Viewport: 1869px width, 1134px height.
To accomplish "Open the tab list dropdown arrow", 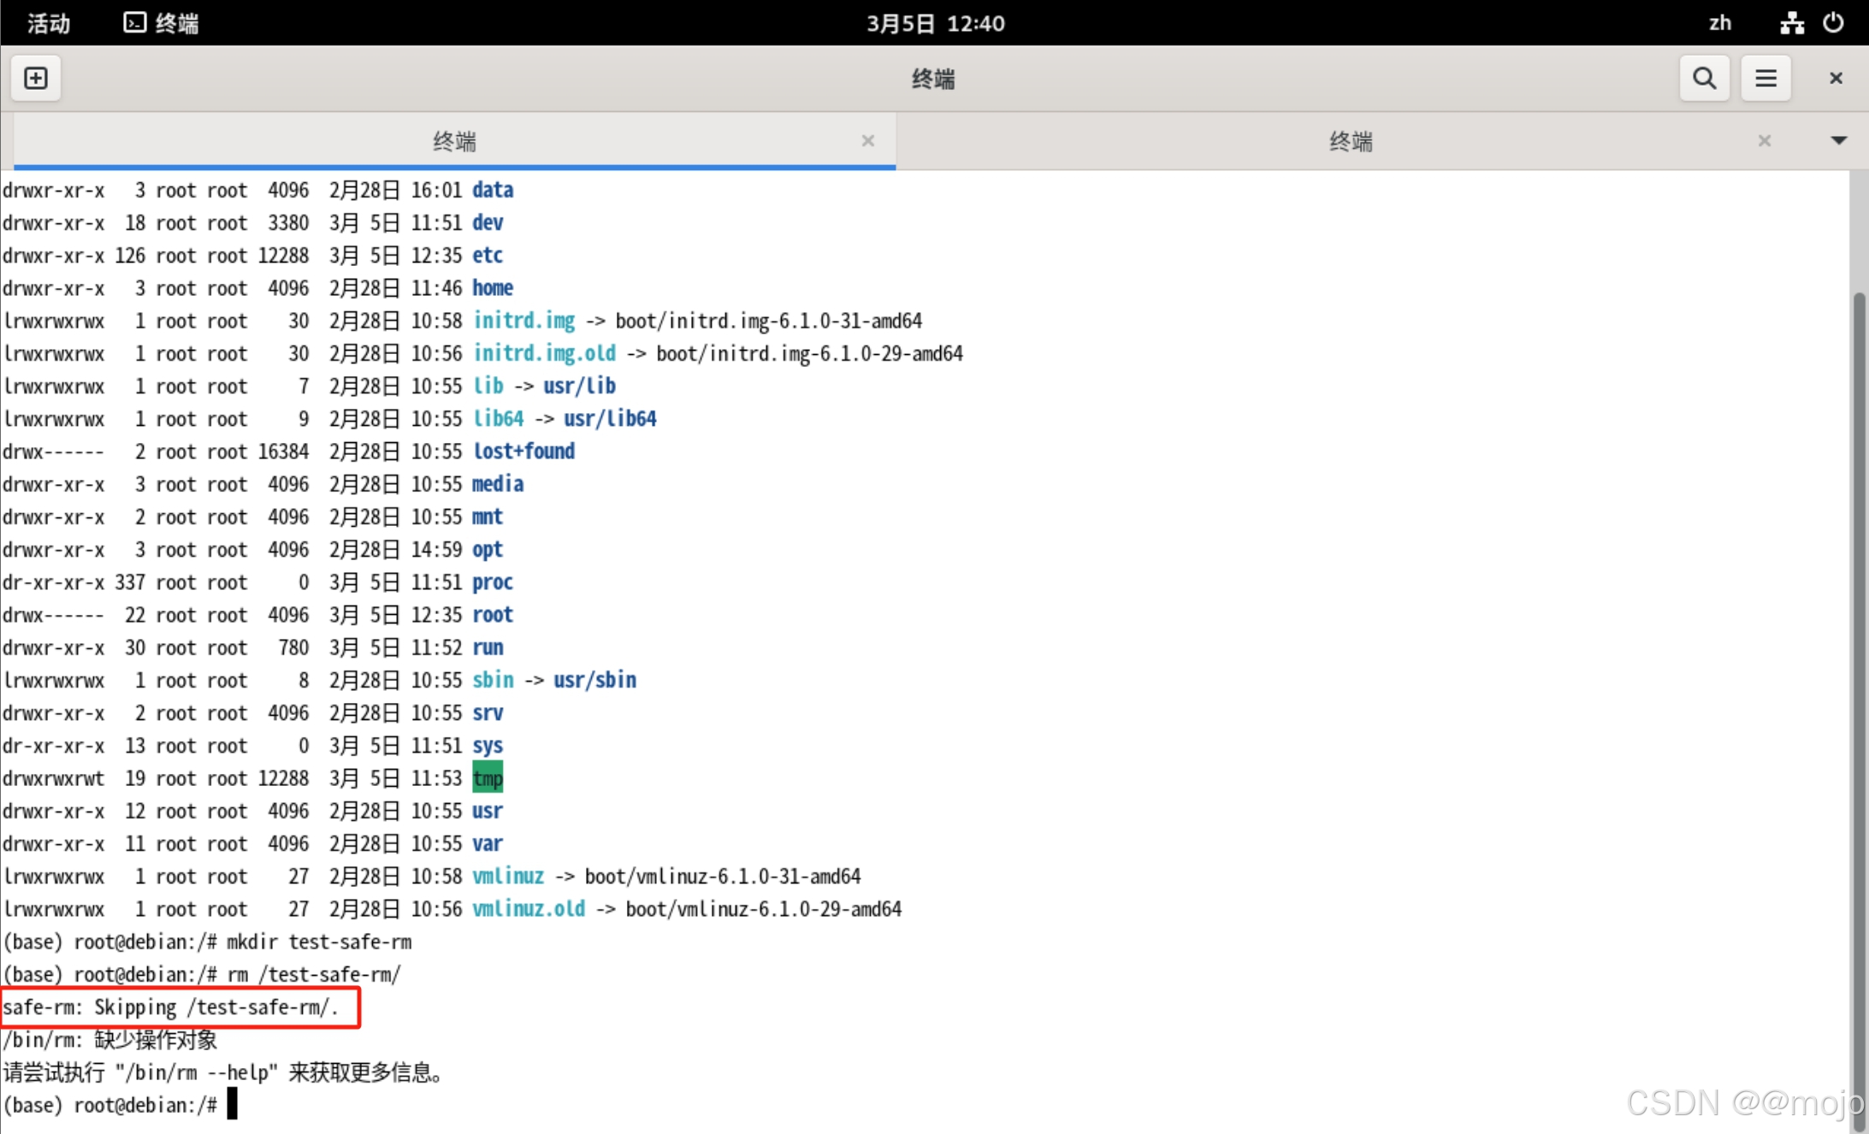I will point(1838,140).
